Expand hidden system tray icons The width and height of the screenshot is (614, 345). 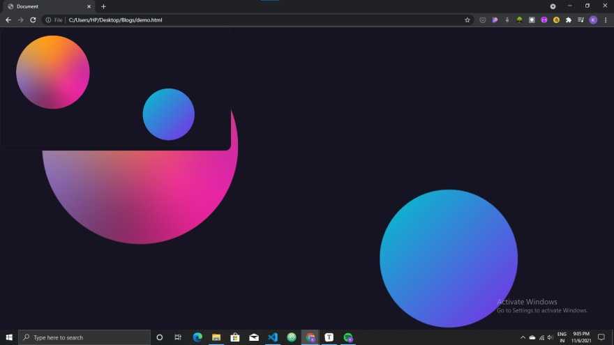pyautogui.click(x=523, y=337)
